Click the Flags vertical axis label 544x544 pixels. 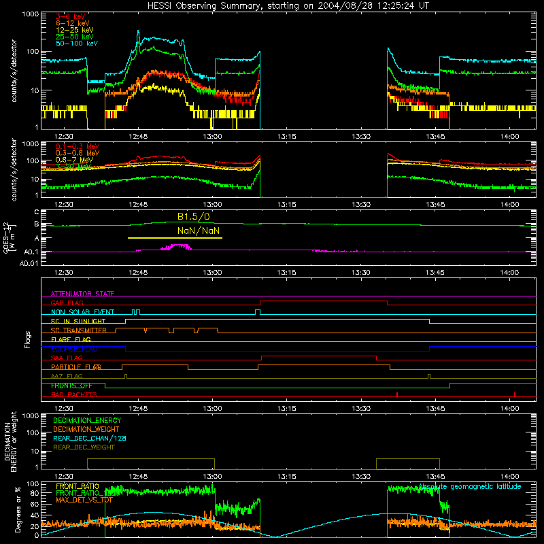pos(27,339)
